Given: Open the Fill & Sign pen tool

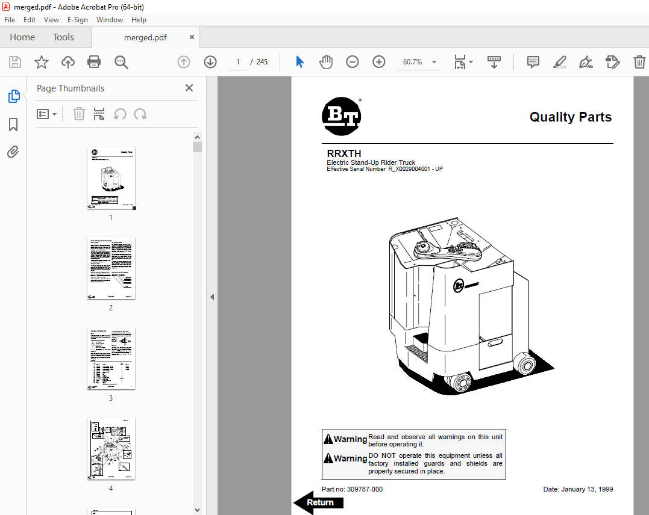Looking at the screenshot, I should click(x=586, y=62).
